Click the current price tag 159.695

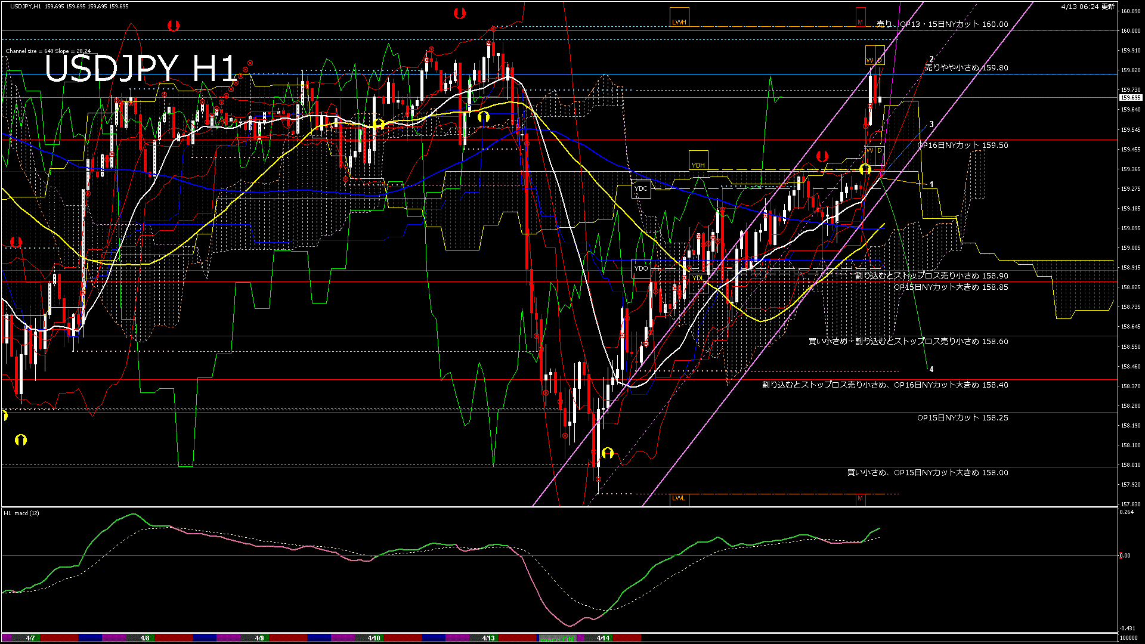pos(1130,98)
